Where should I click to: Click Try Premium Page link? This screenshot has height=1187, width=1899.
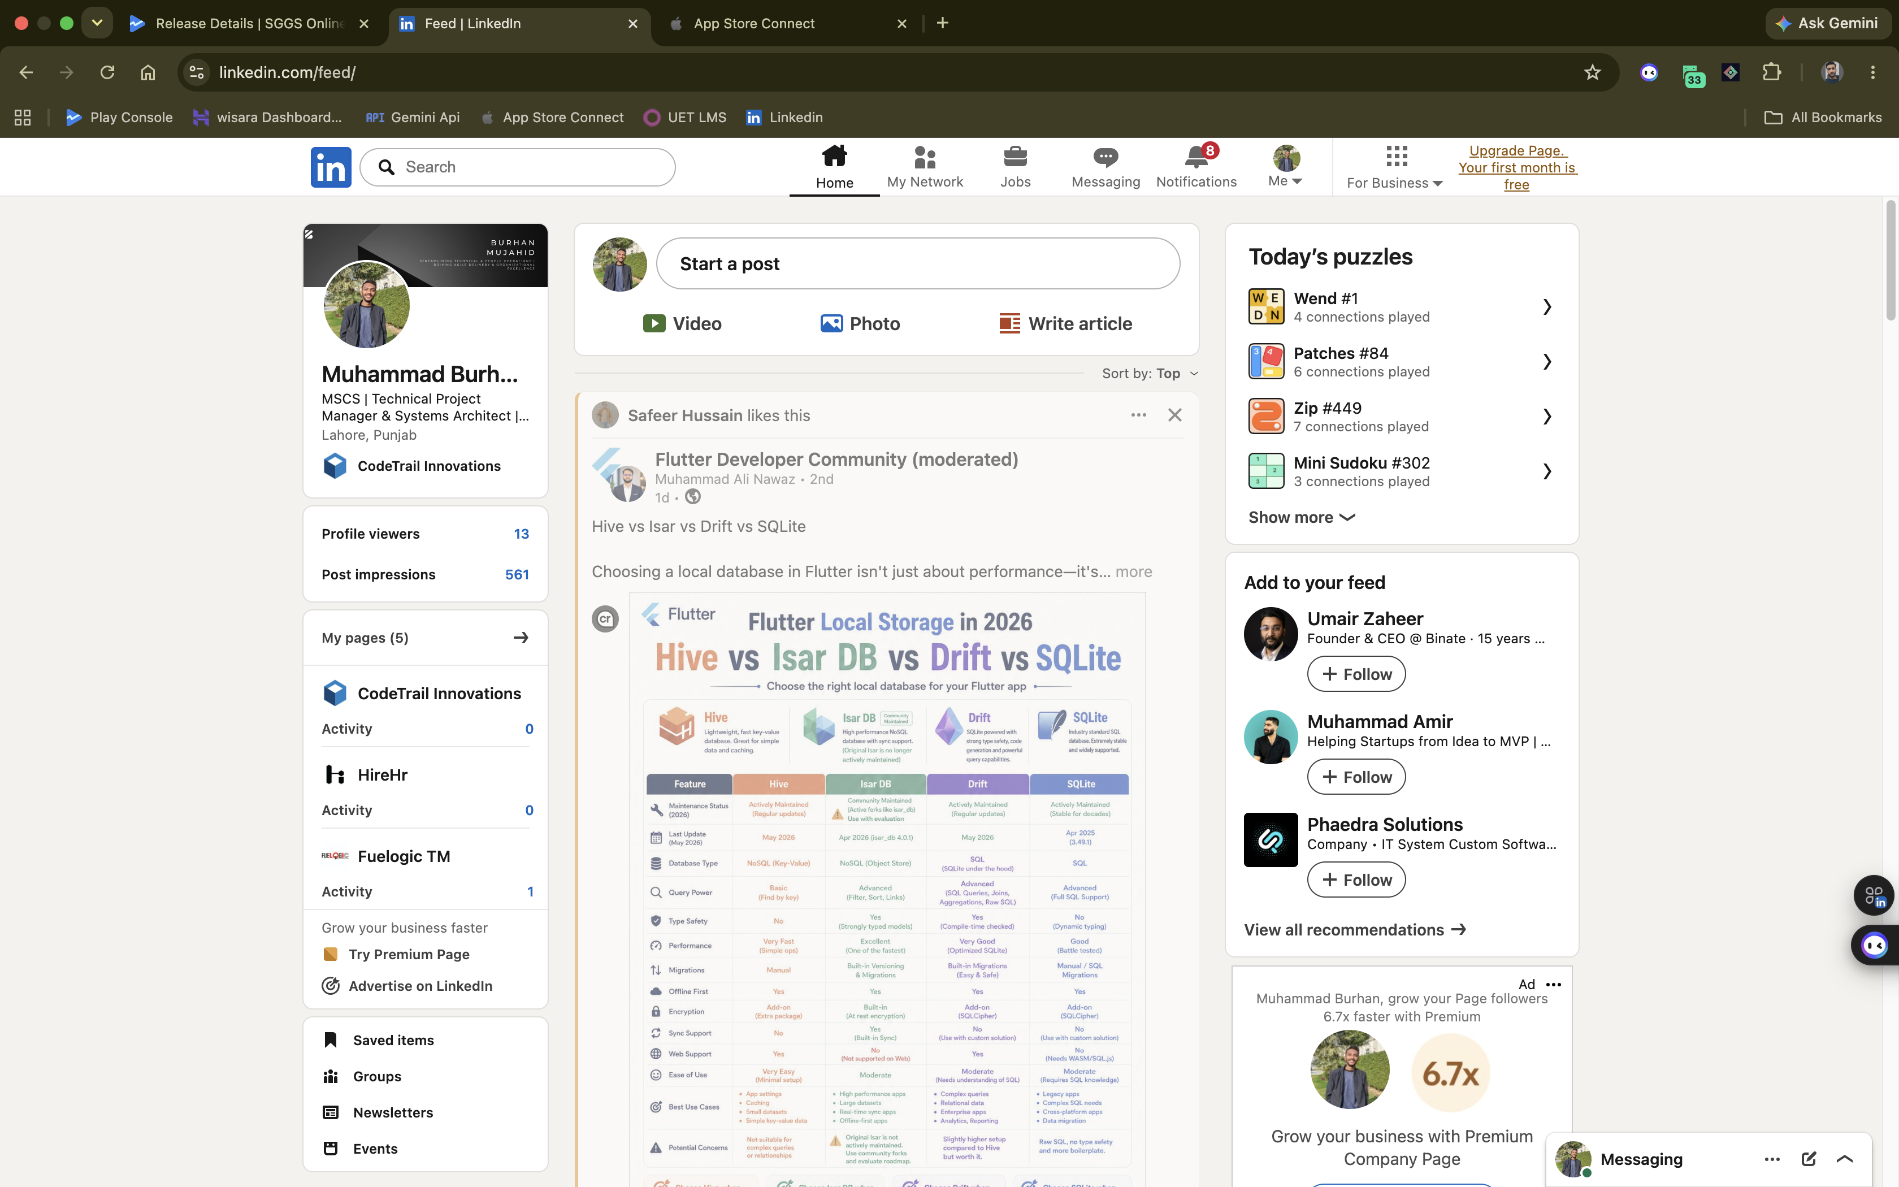pyautogui.click(x=408, y=955)
